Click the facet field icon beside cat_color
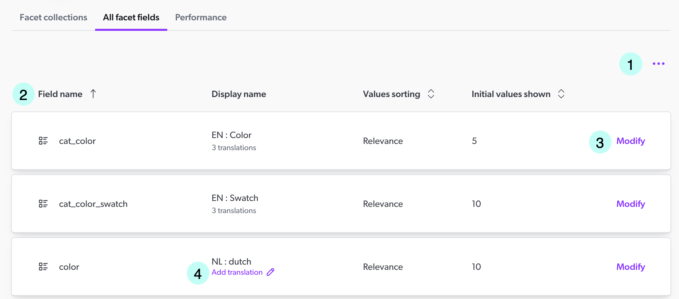 (x=43, y=141)
